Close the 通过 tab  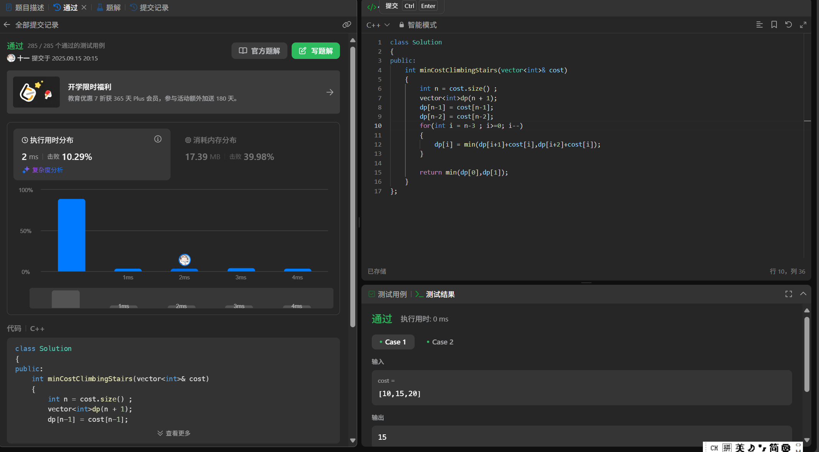click(84, 7)
